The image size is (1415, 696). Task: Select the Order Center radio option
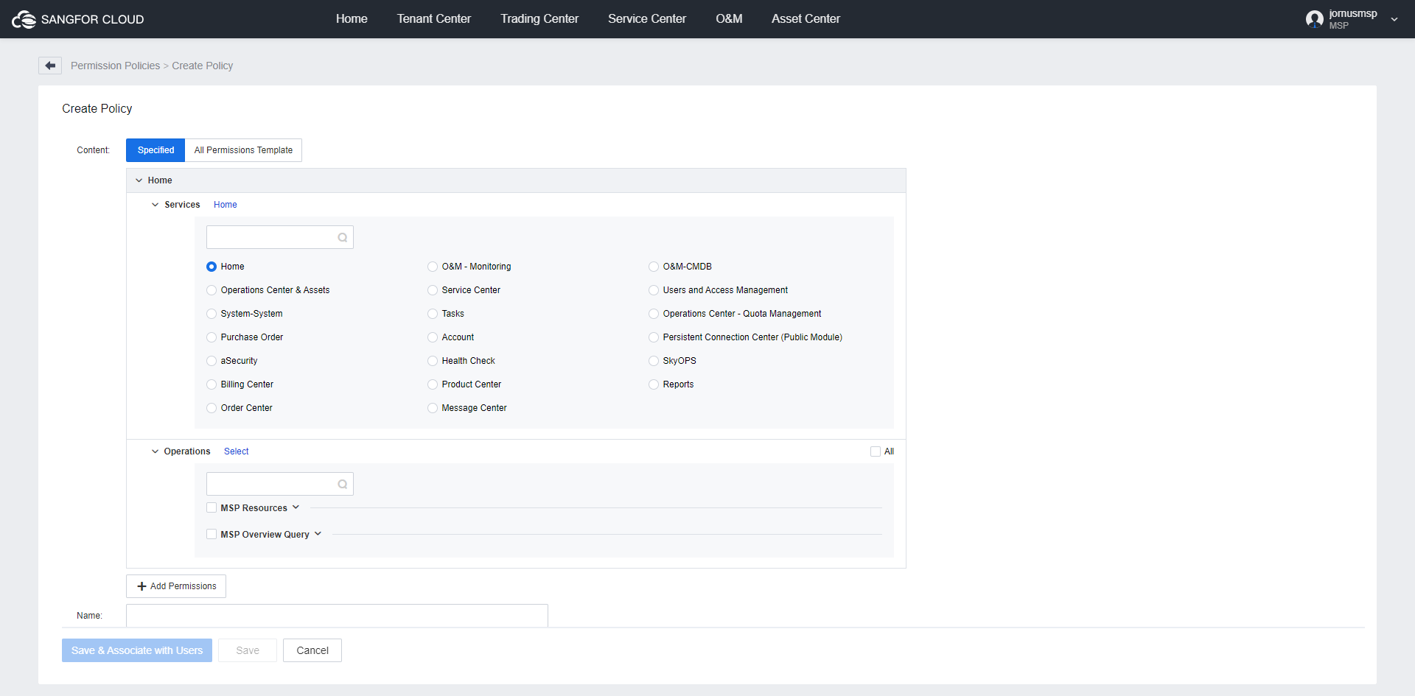click(212, 408)
